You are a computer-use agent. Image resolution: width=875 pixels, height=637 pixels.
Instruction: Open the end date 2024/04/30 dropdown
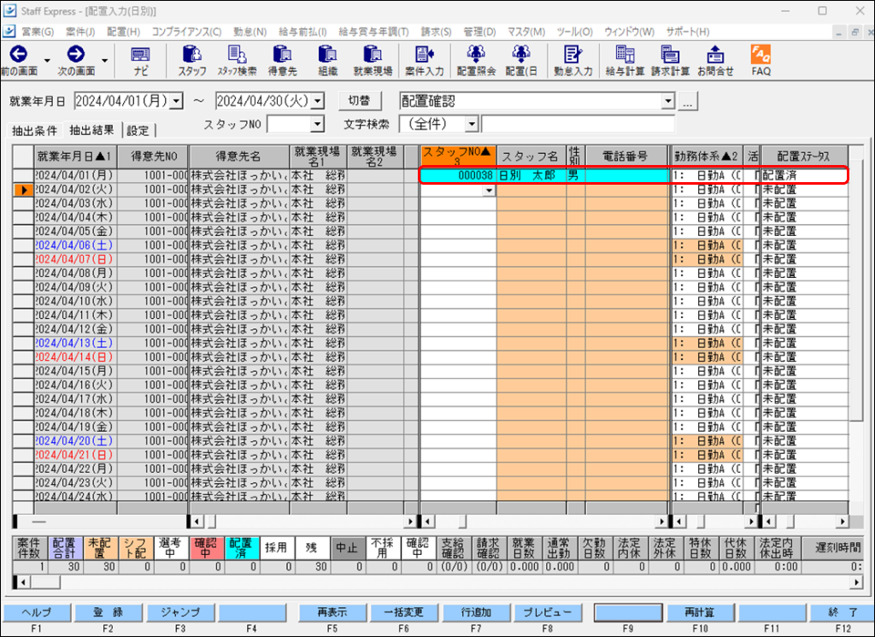click(x=318, y=101)
